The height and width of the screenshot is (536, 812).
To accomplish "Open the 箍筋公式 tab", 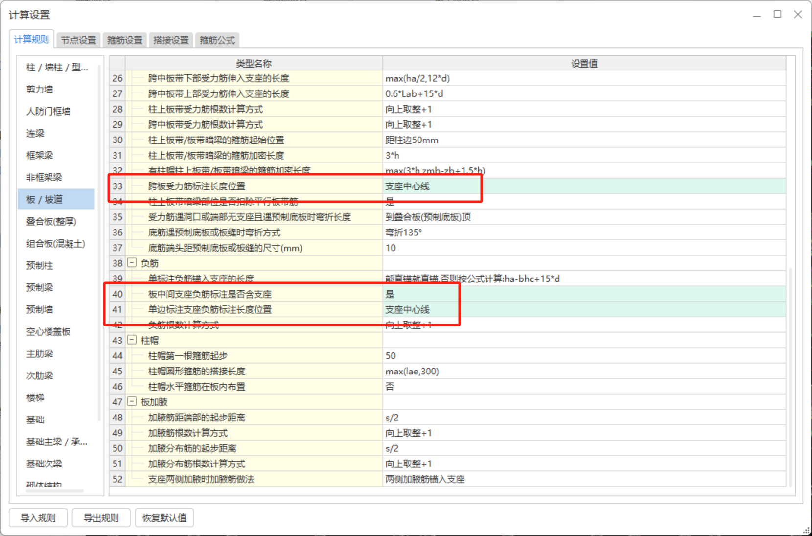I will pos(217,40).
